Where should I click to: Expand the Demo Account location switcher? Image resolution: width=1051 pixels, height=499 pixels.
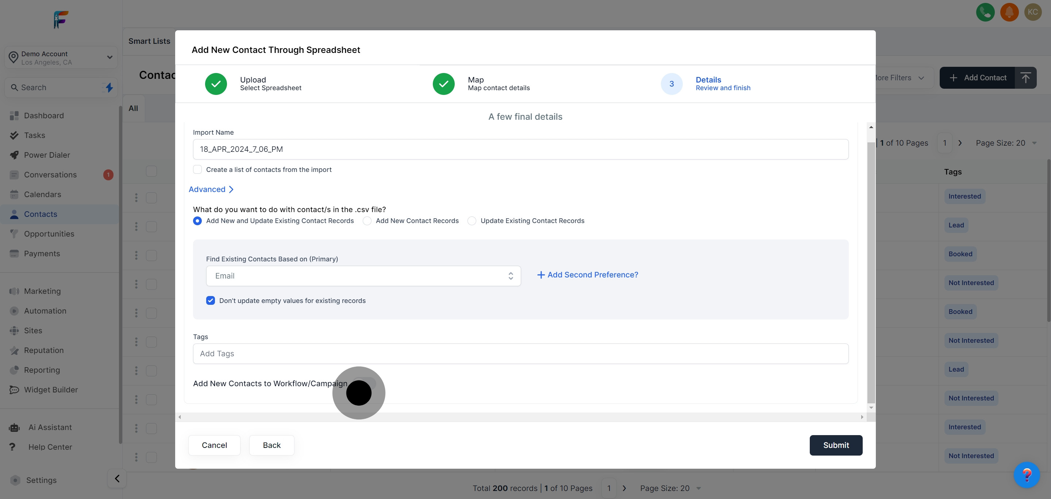61,58
